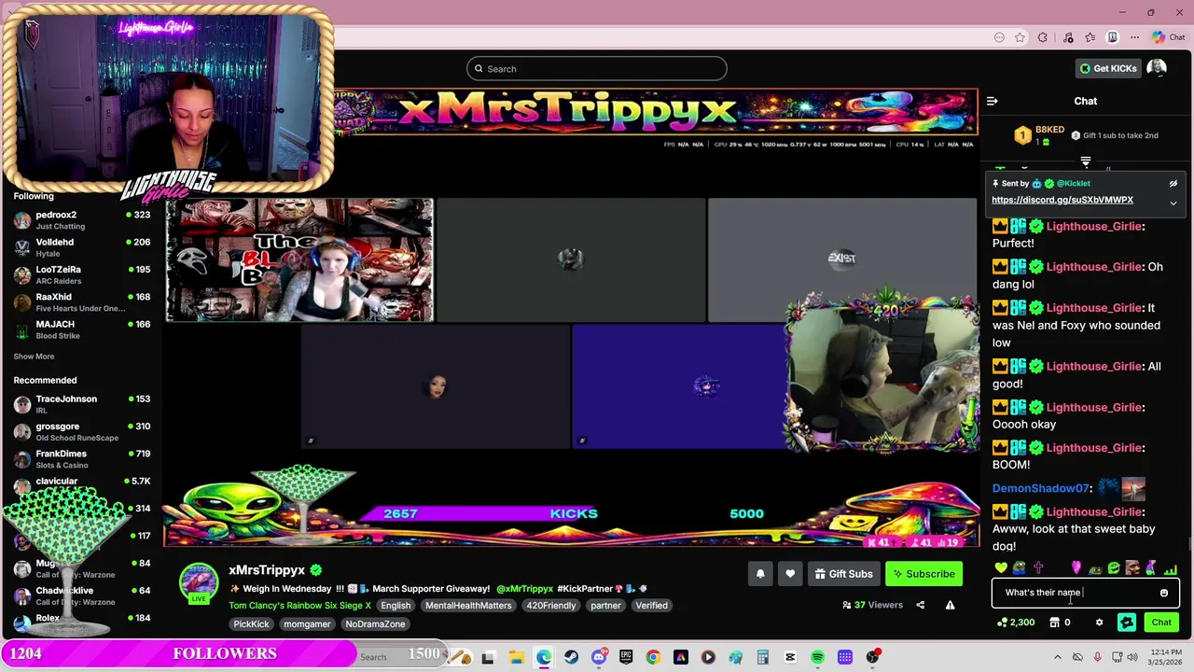
Task: Expand the pinned message chevron
Action: click(x=1173, y=203)
